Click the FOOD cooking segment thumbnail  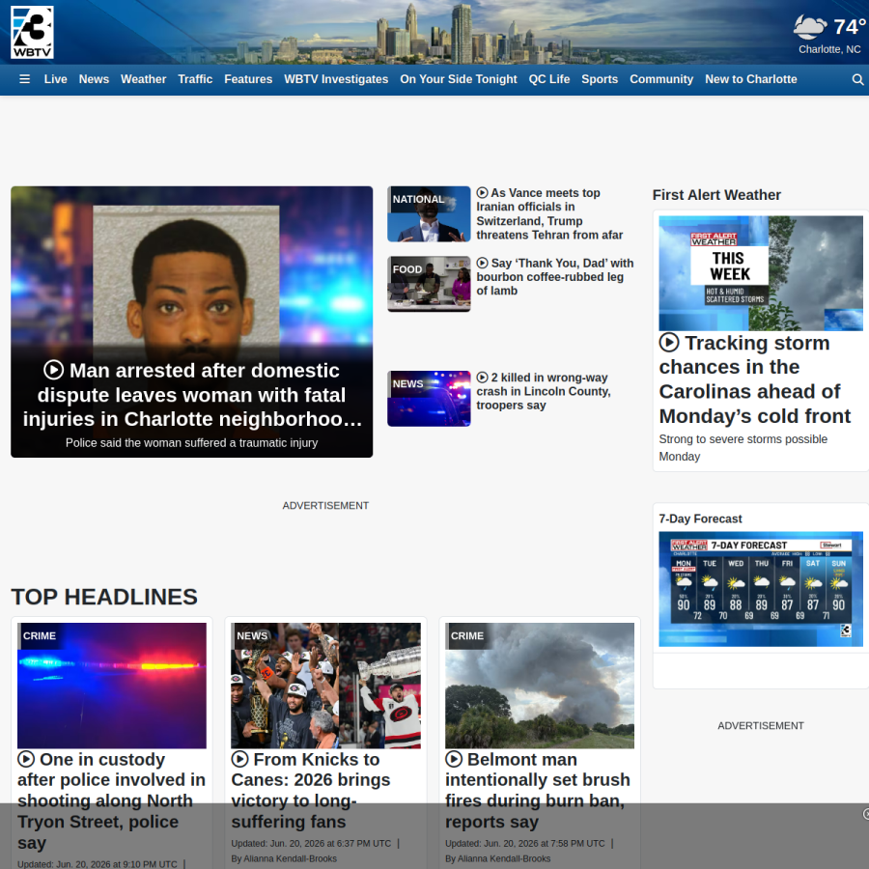click(429, 284)
